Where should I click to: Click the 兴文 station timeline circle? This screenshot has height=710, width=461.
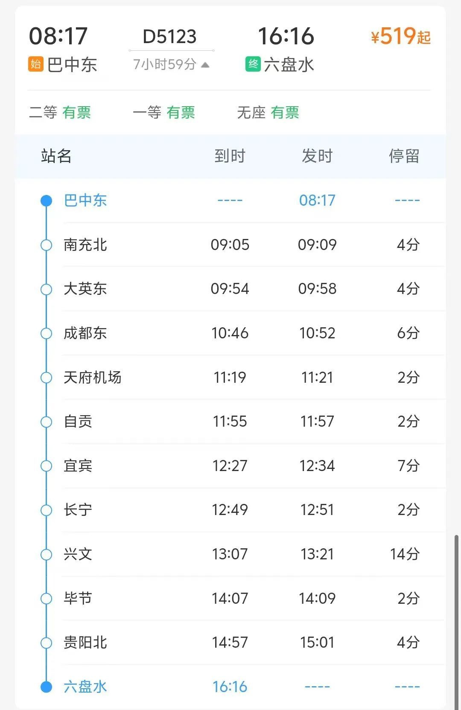(x=46, y=554)
